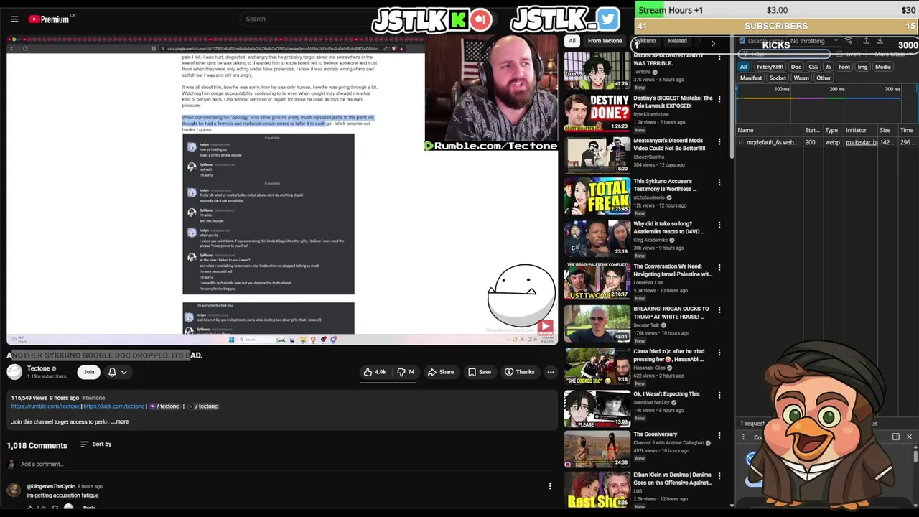Open 'Destiny's BIGGEST Mistake' video thumbnail
The image size is (919, 517).
597,113
